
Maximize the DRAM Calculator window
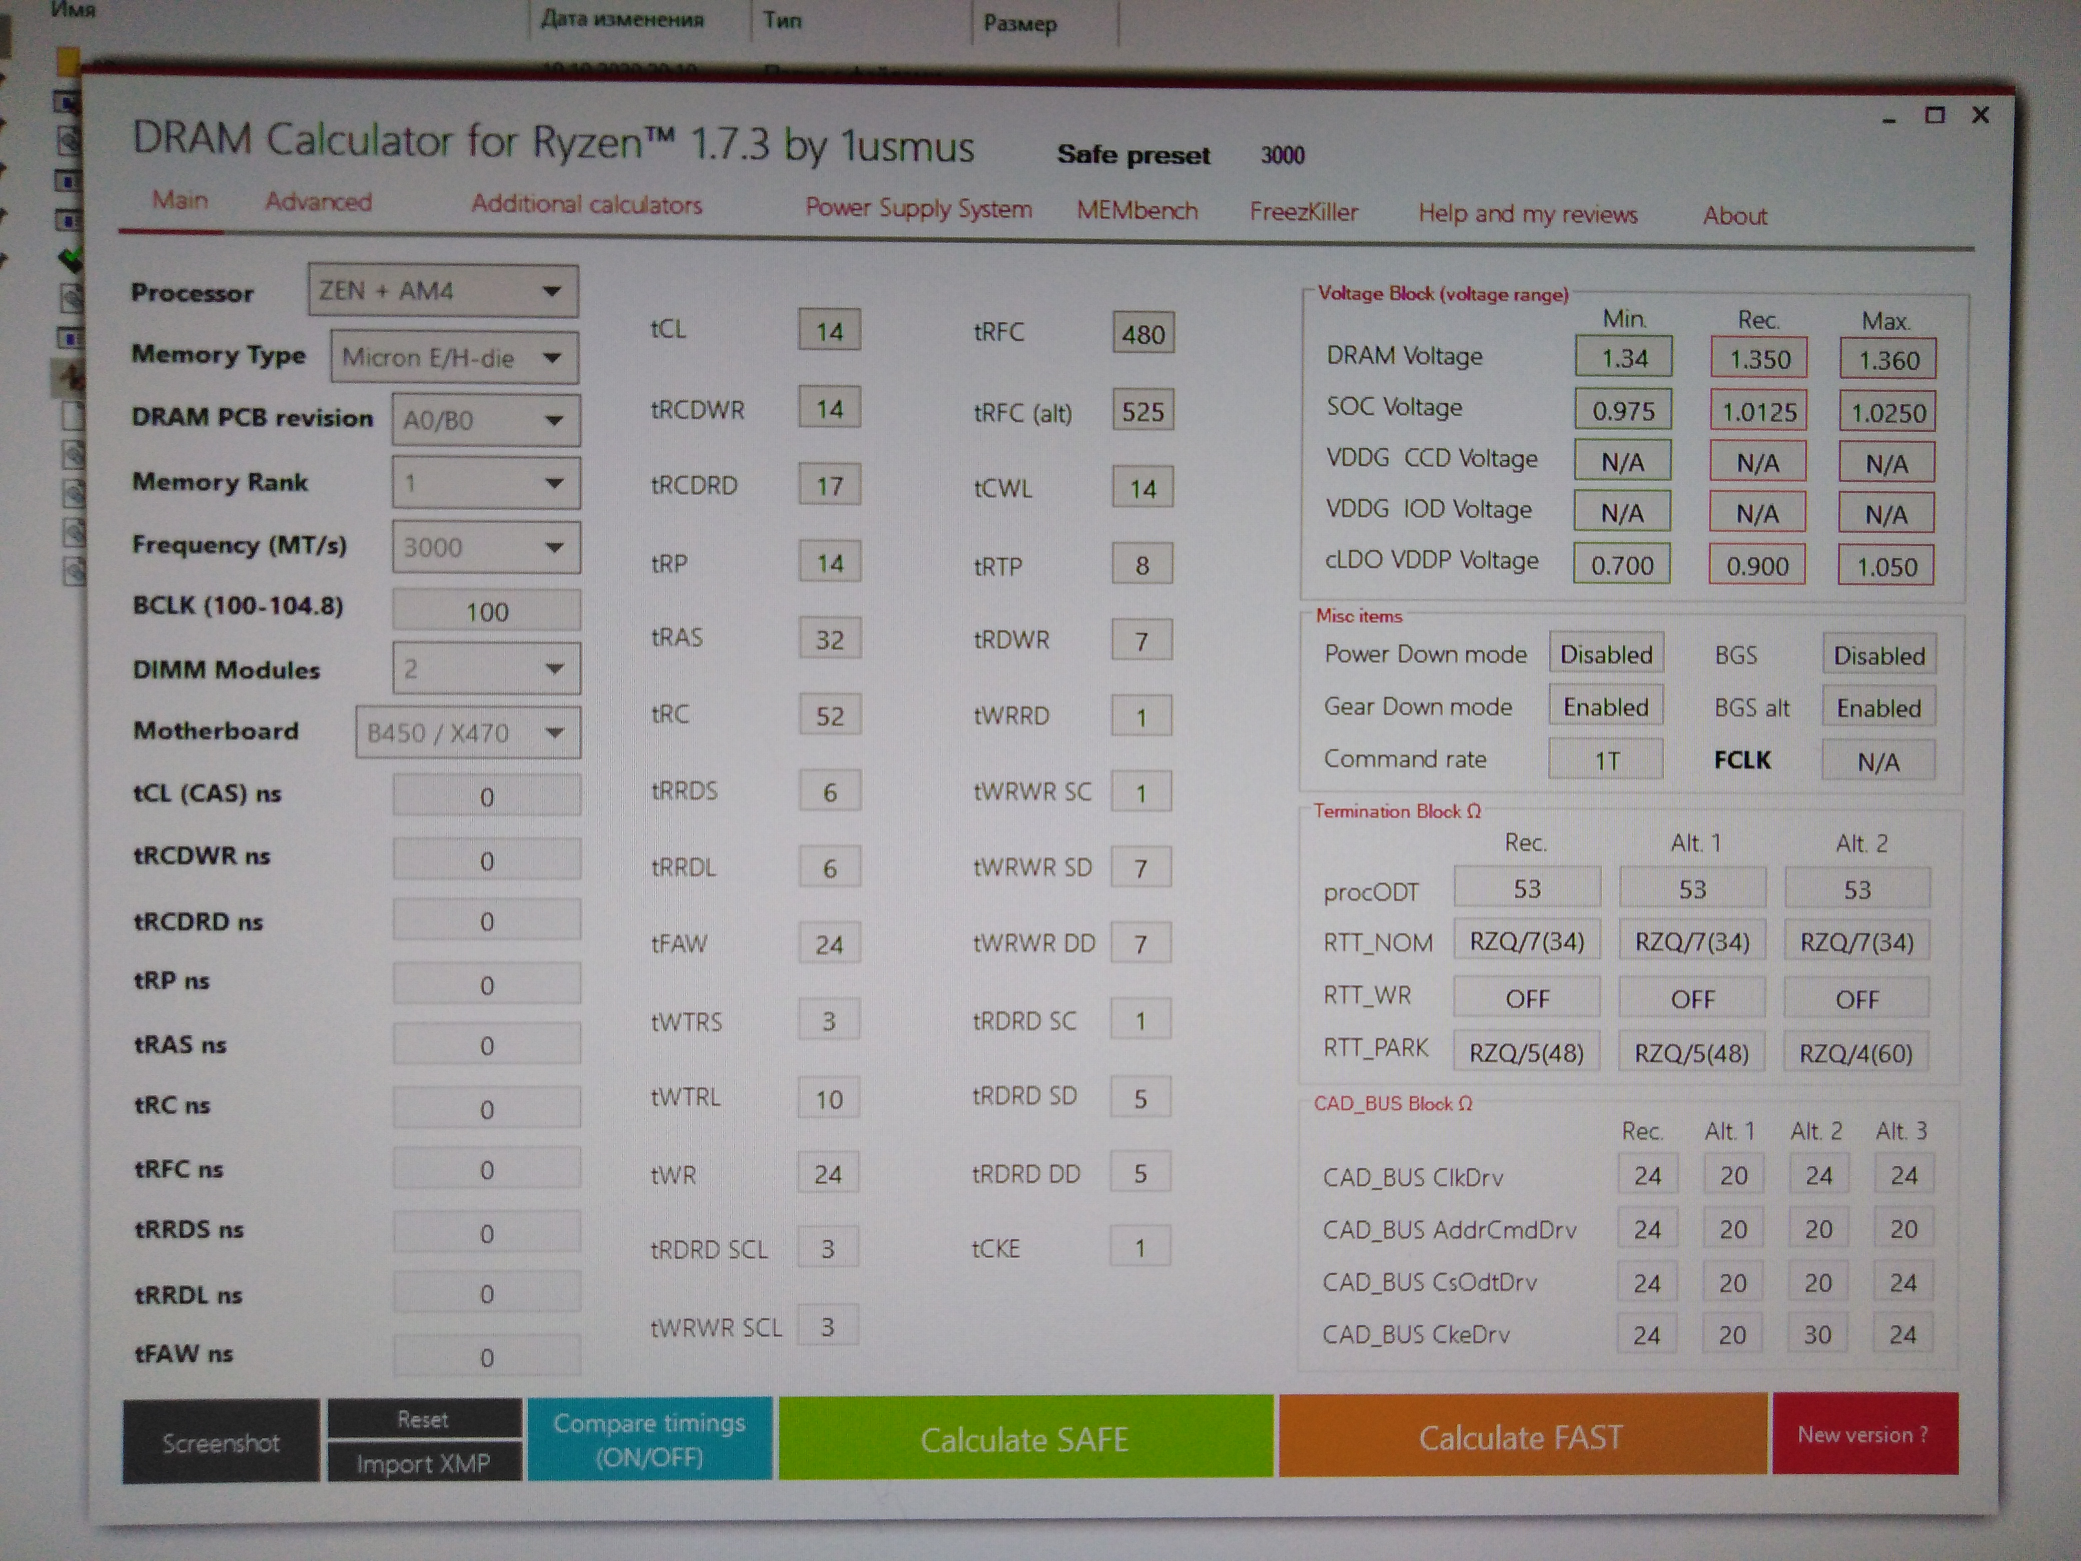(x=1935, y=115)
